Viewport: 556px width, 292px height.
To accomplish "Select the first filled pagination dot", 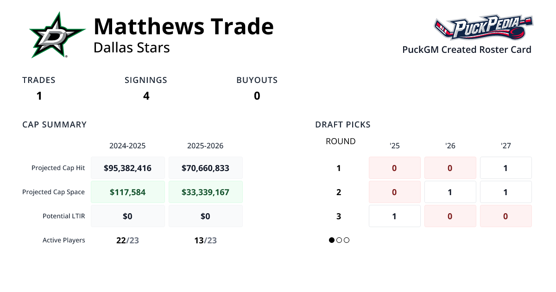I will 332,240.
